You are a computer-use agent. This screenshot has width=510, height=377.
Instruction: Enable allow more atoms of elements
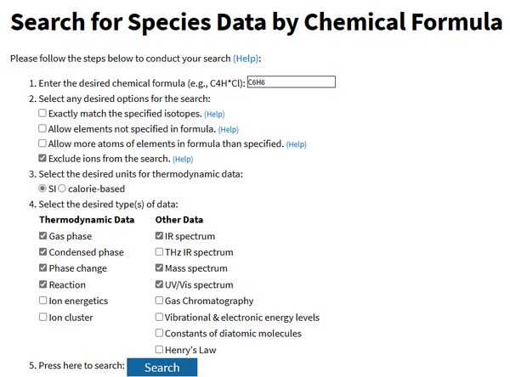[x=43, y=144]
